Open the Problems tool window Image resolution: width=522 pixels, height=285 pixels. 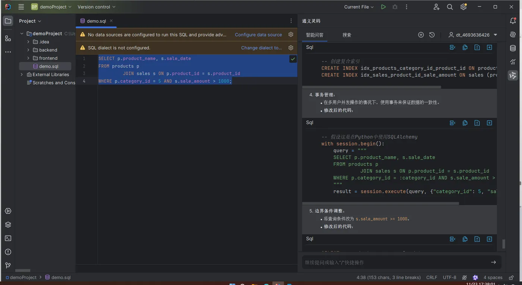tap(8, 252)
